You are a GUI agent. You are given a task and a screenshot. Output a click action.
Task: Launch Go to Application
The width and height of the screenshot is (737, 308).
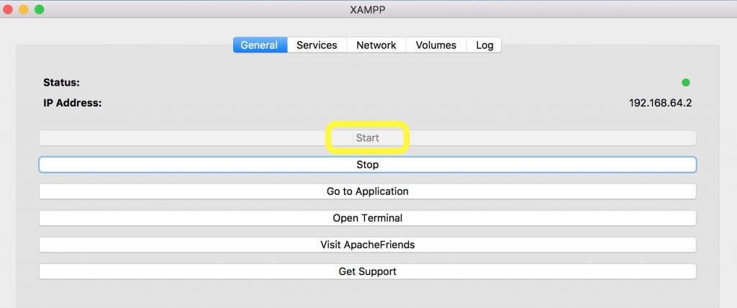click(368, 191)
